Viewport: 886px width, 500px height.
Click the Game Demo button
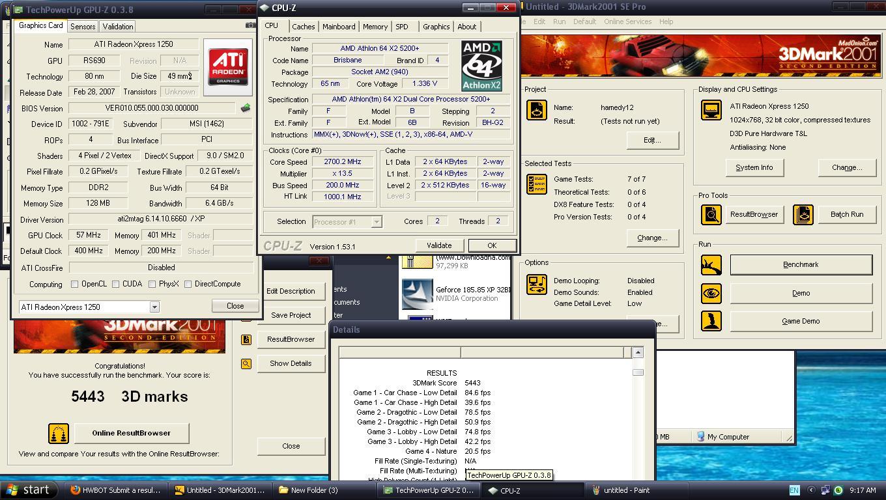(x=801, y=321)
